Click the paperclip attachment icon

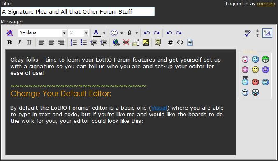(x=129, y=33)
